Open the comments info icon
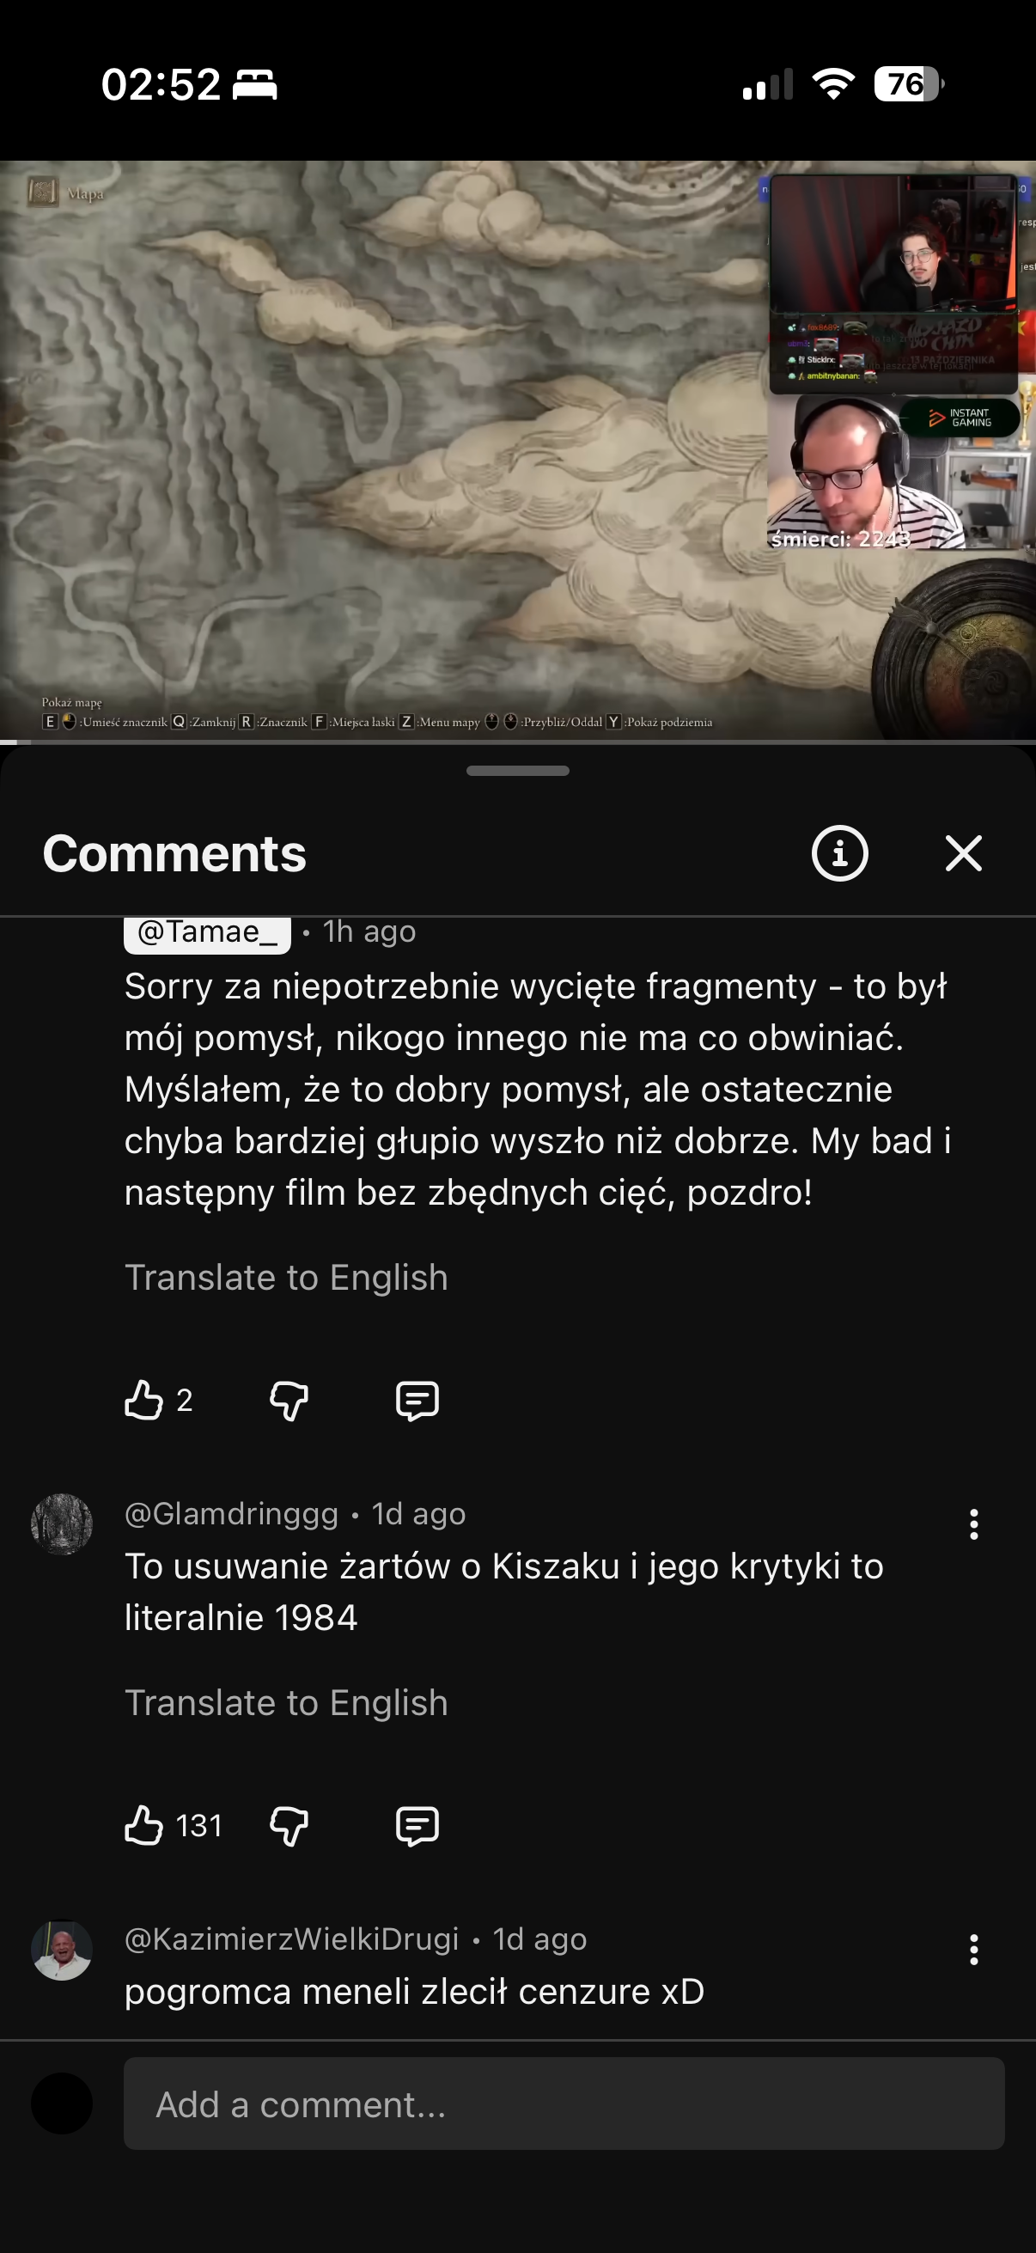 839,852
